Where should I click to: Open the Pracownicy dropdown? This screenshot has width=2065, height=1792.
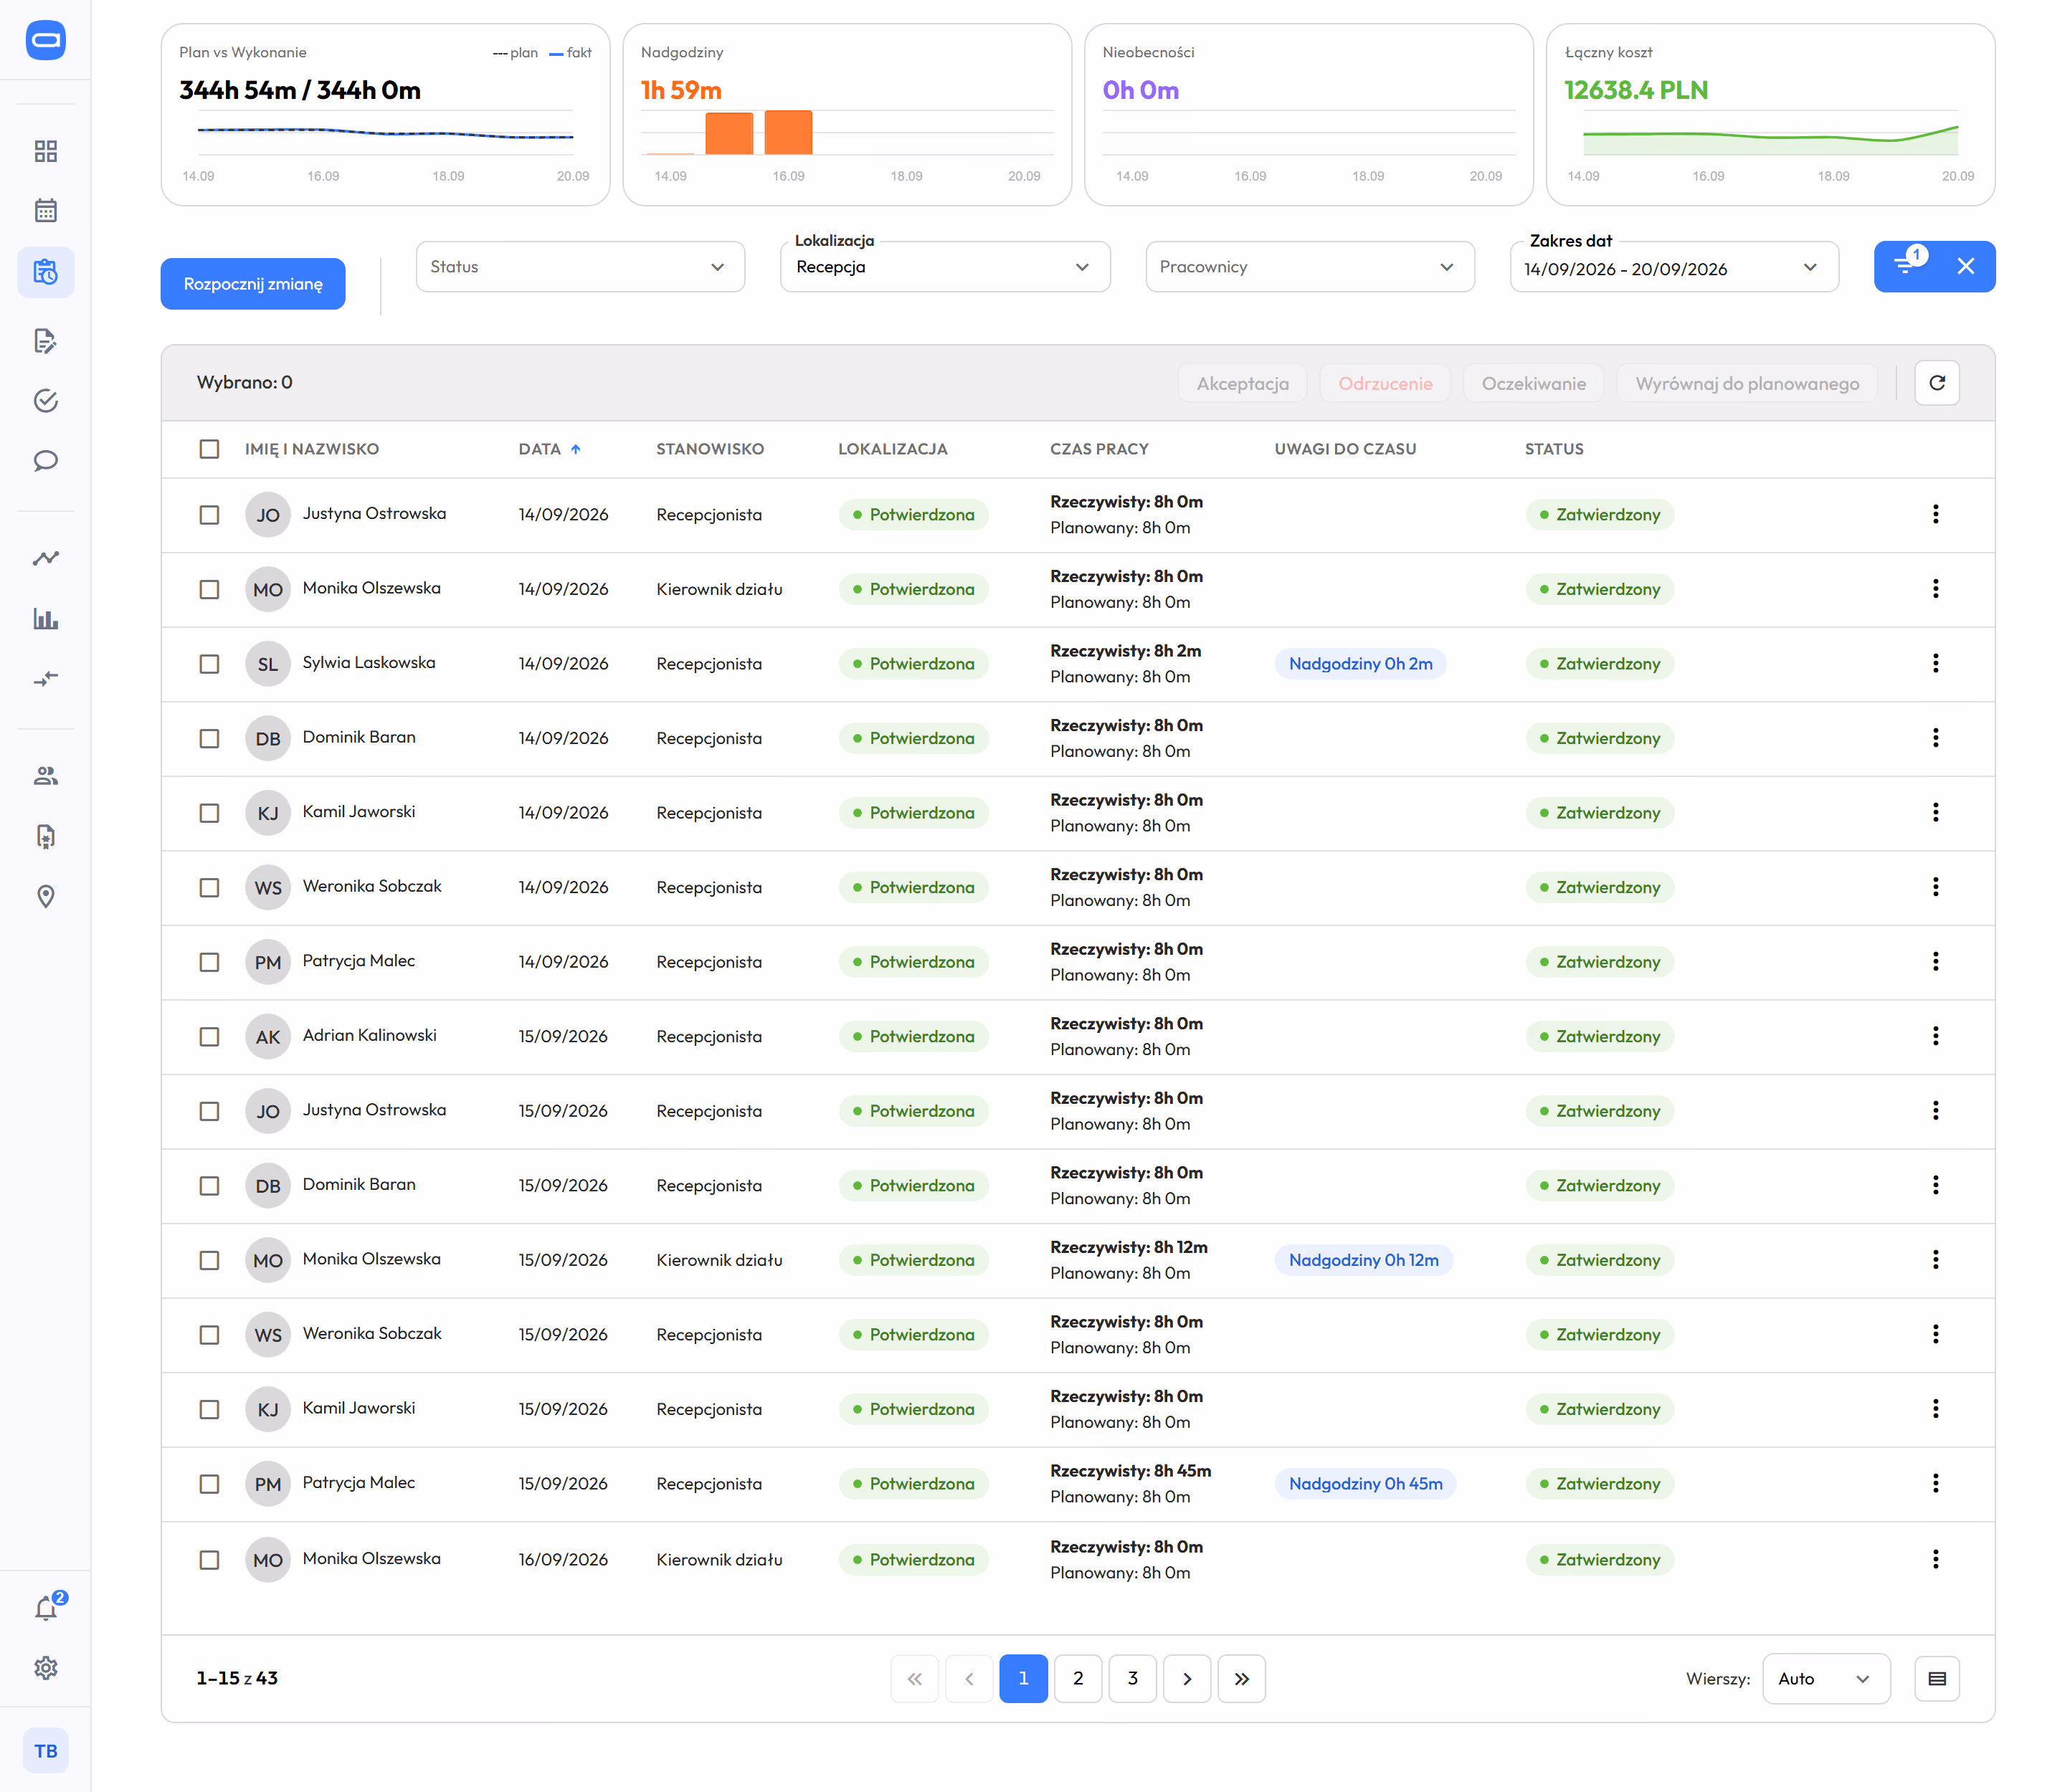1310,267
